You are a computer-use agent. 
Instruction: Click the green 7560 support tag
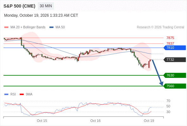coord(175,86)
